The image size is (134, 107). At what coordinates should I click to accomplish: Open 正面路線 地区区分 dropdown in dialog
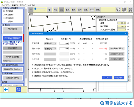pos(50,43)
